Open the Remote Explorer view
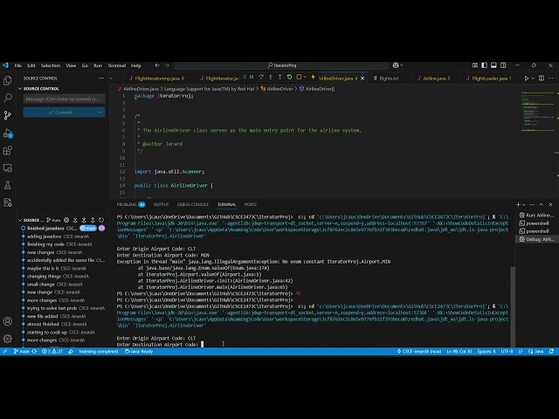The width and height of the screenshot is (559, 419). (x=8, y=168)
